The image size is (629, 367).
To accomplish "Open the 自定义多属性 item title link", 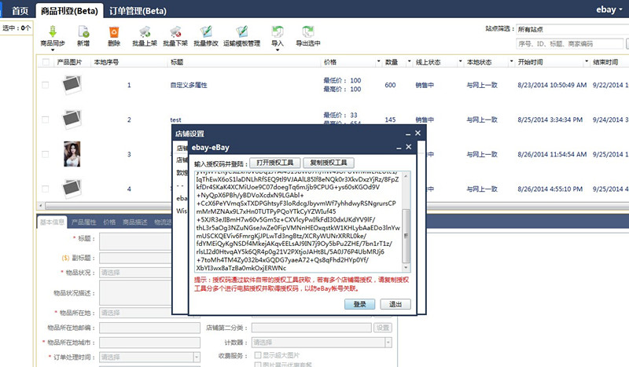I will pyautogui.click(x=189, y=85).
